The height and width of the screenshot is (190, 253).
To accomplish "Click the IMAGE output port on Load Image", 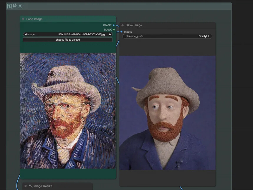I will [114, 25].
